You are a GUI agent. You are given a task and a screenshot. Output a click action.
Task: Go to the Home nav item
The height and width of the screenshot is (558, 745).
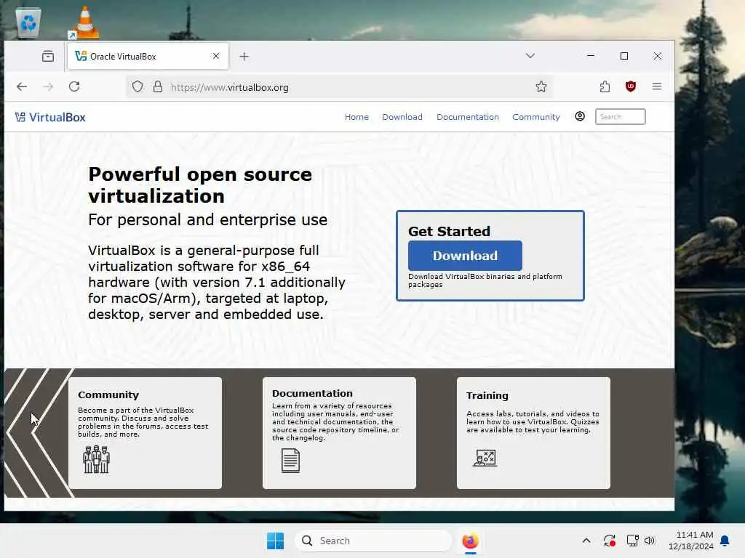356,117
